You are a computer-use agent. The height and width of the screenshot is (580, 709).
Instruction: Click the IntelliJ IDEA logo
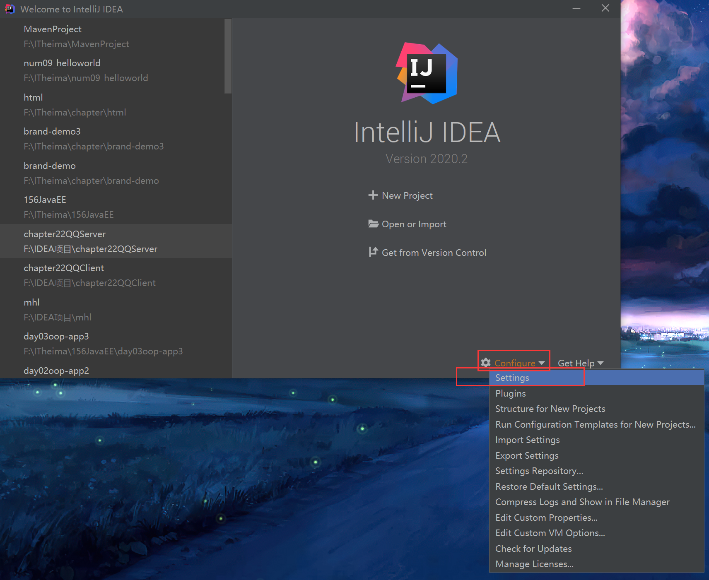click(x=427, y=73)
